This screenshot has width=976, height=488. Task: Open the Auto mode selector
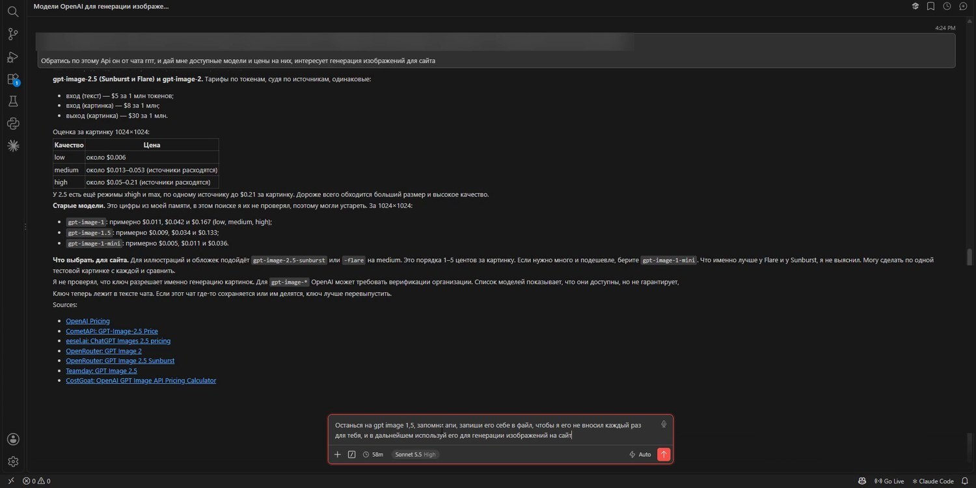(640, 455)
